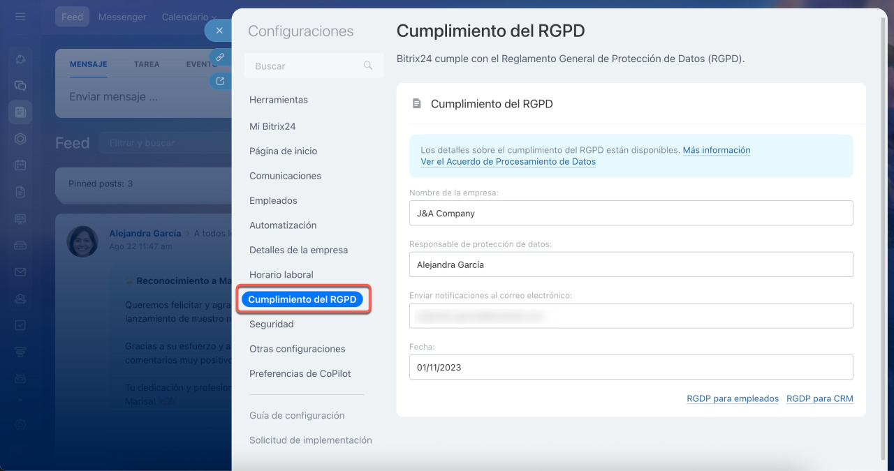Click the Fecha field showing 01/11/2023
Screen dimensions: 894x471
(x=631, y=367)
